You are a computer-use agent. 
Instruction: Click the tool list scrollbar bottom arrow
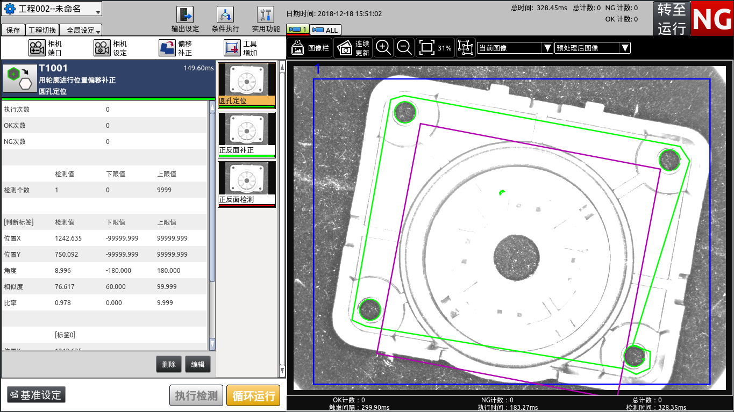pyautogui.click(x=282, y=371)
